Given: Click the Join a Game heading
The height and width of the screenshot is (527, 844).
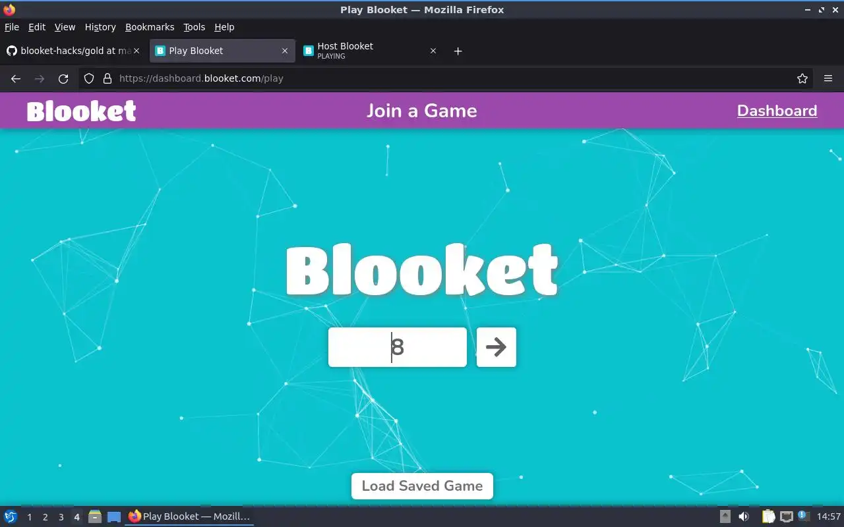Looking at the screenshot, I should tap(422, 111).
